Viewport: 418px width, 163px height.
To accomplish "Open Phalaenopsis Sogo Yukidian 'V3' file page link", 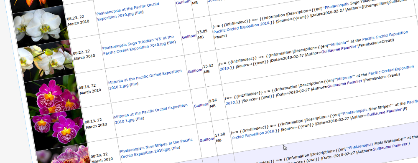I will pyautogui.click(x=138, y=45).
